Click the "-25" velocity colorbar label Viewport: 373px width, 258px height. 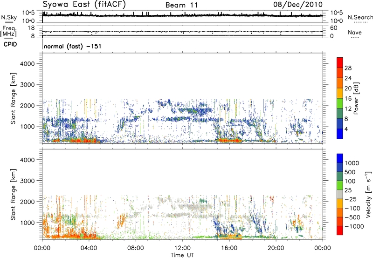pyautogui.click(x=351, y=199)
